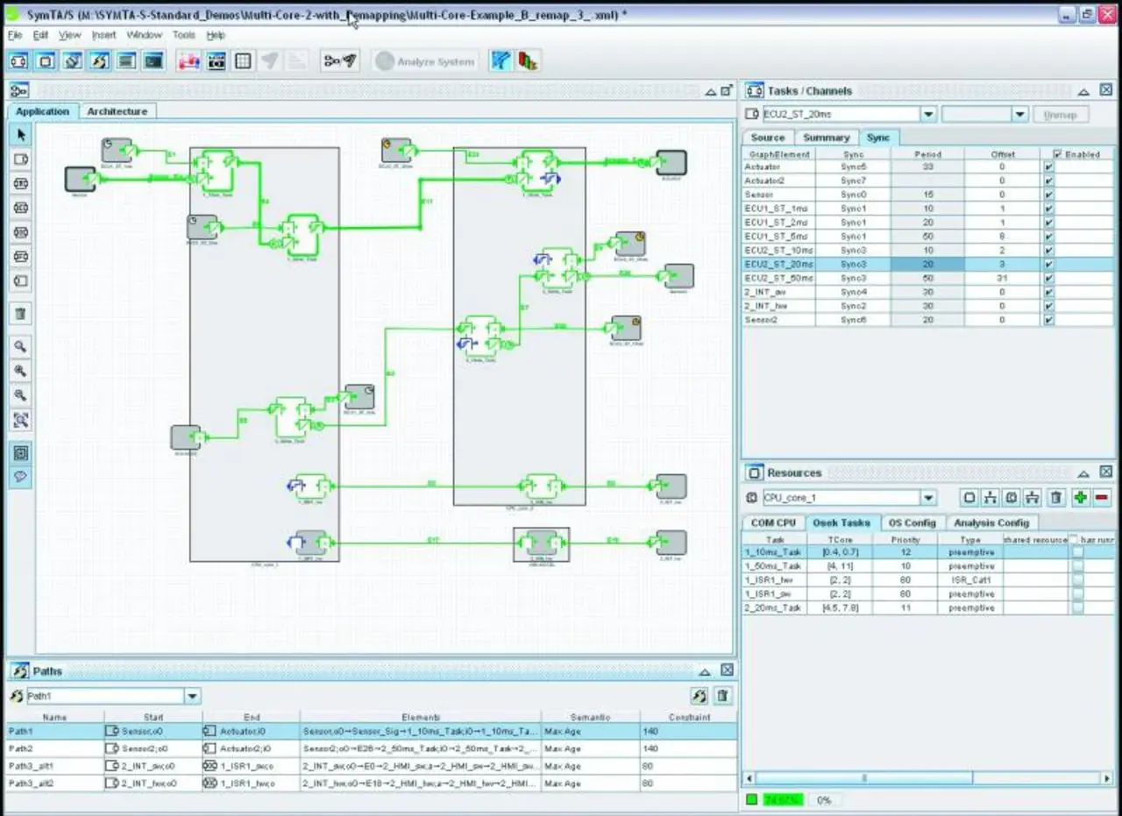Select the arrow pointer tool in left palette
The image size is (1122, 816).
(21, 134)
